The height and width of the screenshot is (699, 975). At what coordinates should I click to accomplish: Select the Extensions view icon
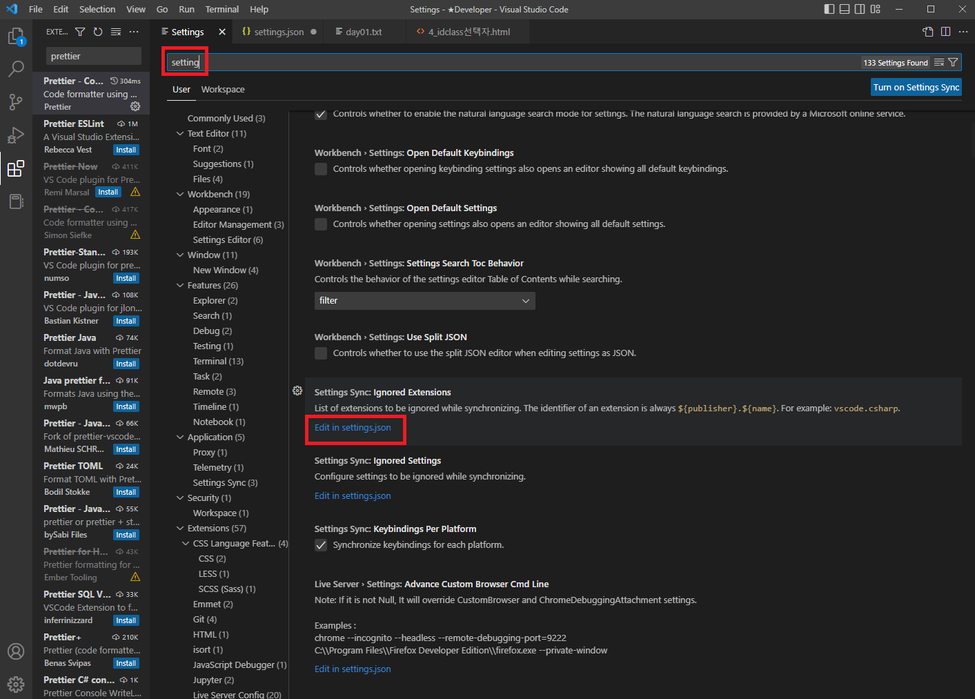16,168
